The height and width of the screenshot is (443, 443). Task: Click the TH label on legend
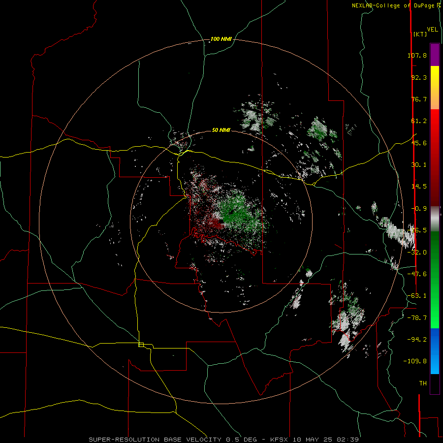pos(423,383)
